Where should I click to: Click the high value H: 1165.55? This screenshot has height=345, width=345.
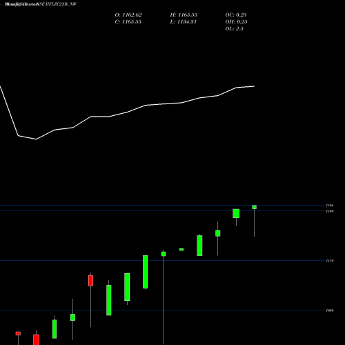tap(184, 15)
